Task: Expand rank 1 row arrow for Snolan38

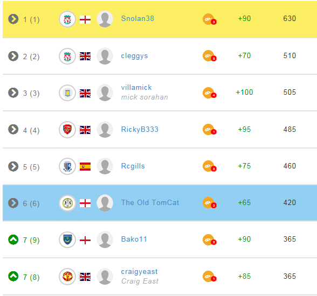Action: [x=13, y=19]
